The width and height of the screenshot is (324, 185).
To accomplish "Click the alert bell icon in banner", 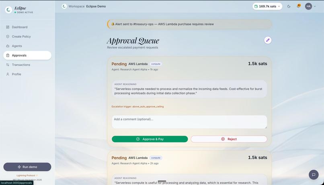I will coord(113,24).
